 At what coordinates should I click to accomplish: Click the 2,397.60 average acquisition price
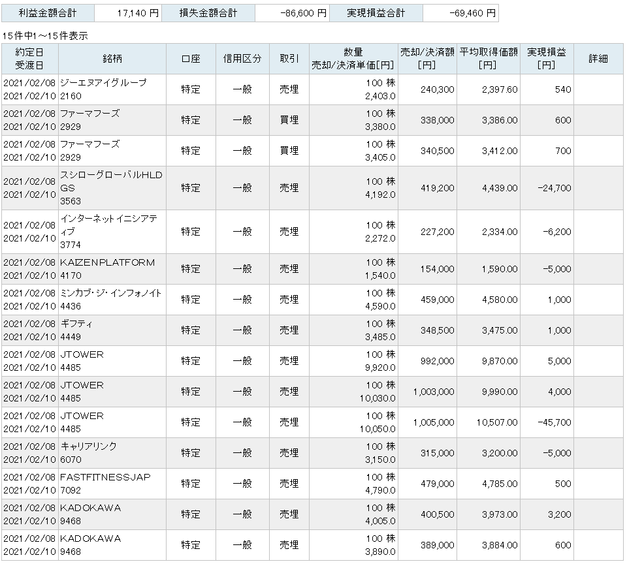point(500,89)
